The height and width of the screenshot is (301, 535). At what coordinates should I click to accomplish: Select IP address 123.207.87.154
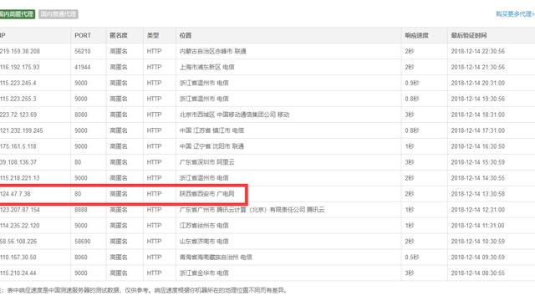click(x=20, y=210)
